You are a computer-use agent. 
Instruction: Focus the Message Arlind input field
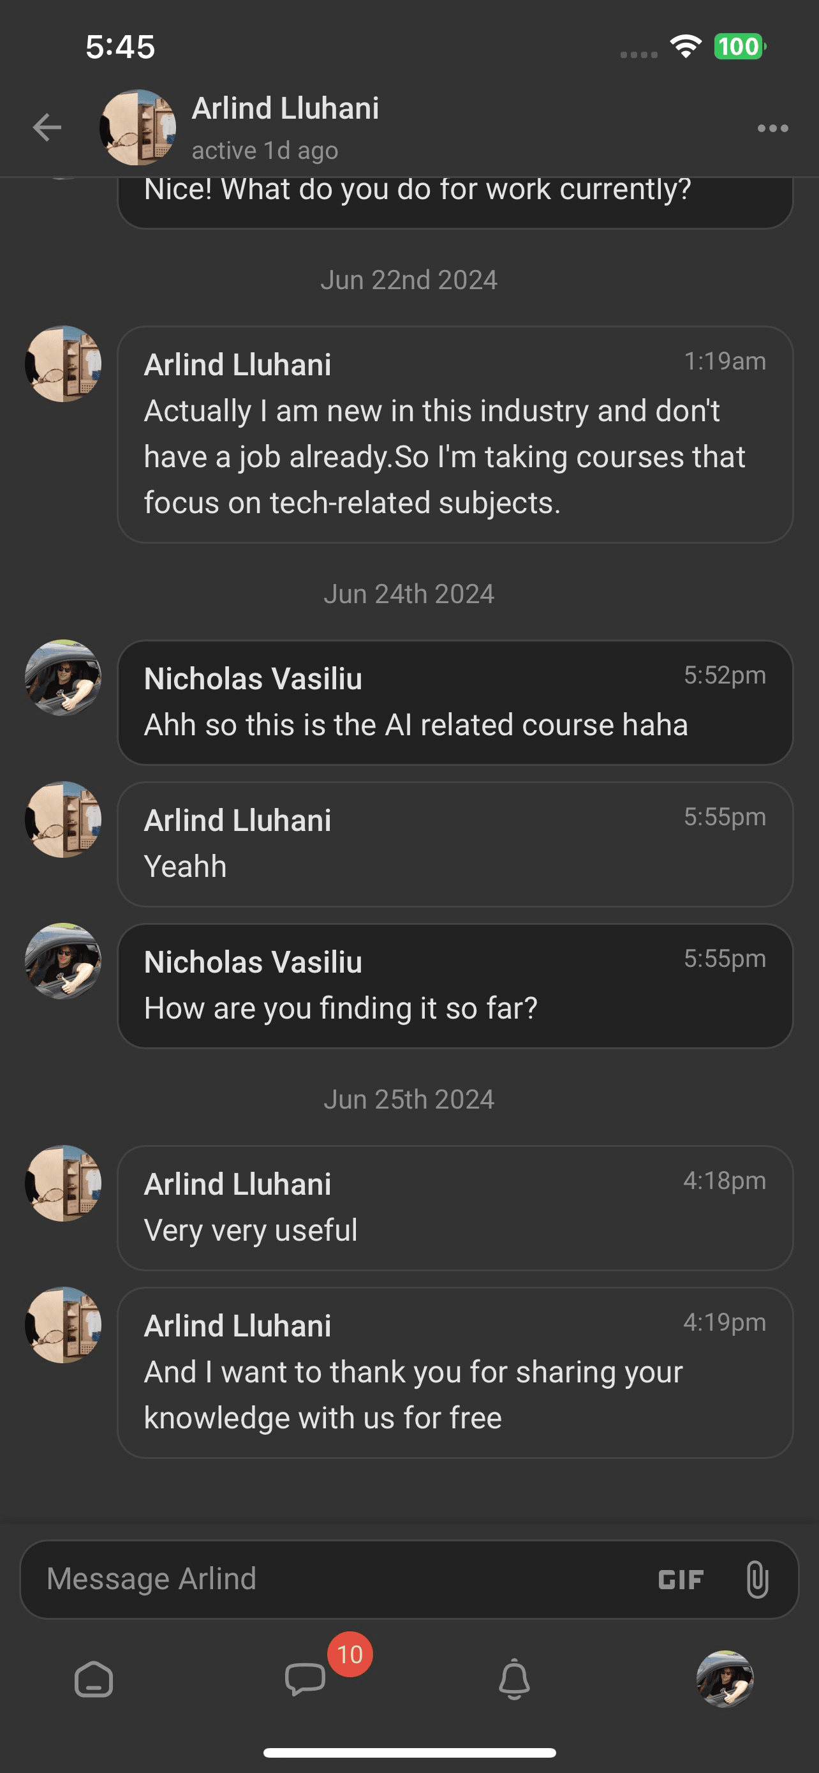pos(330,1580)
